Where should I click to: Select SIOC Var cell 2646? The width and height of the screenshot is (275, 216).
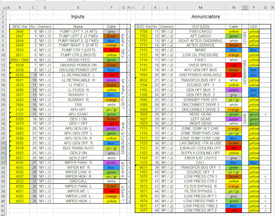[20, 31]
